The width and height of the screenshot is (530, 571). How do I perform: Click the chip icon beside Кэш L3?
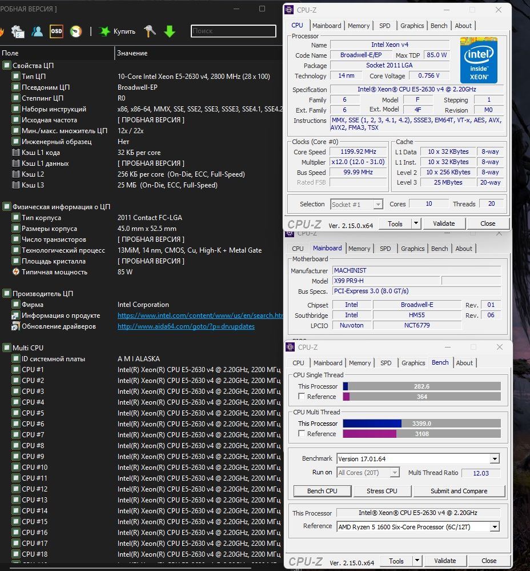coord(15,185)
